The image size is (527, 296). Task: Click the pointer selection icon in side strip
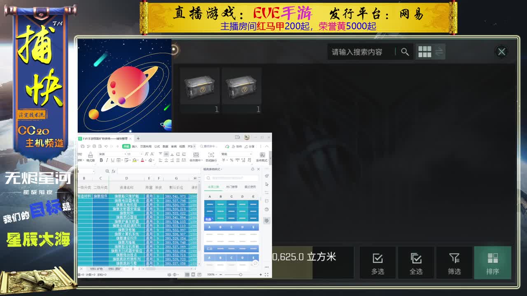click(266, 184)
